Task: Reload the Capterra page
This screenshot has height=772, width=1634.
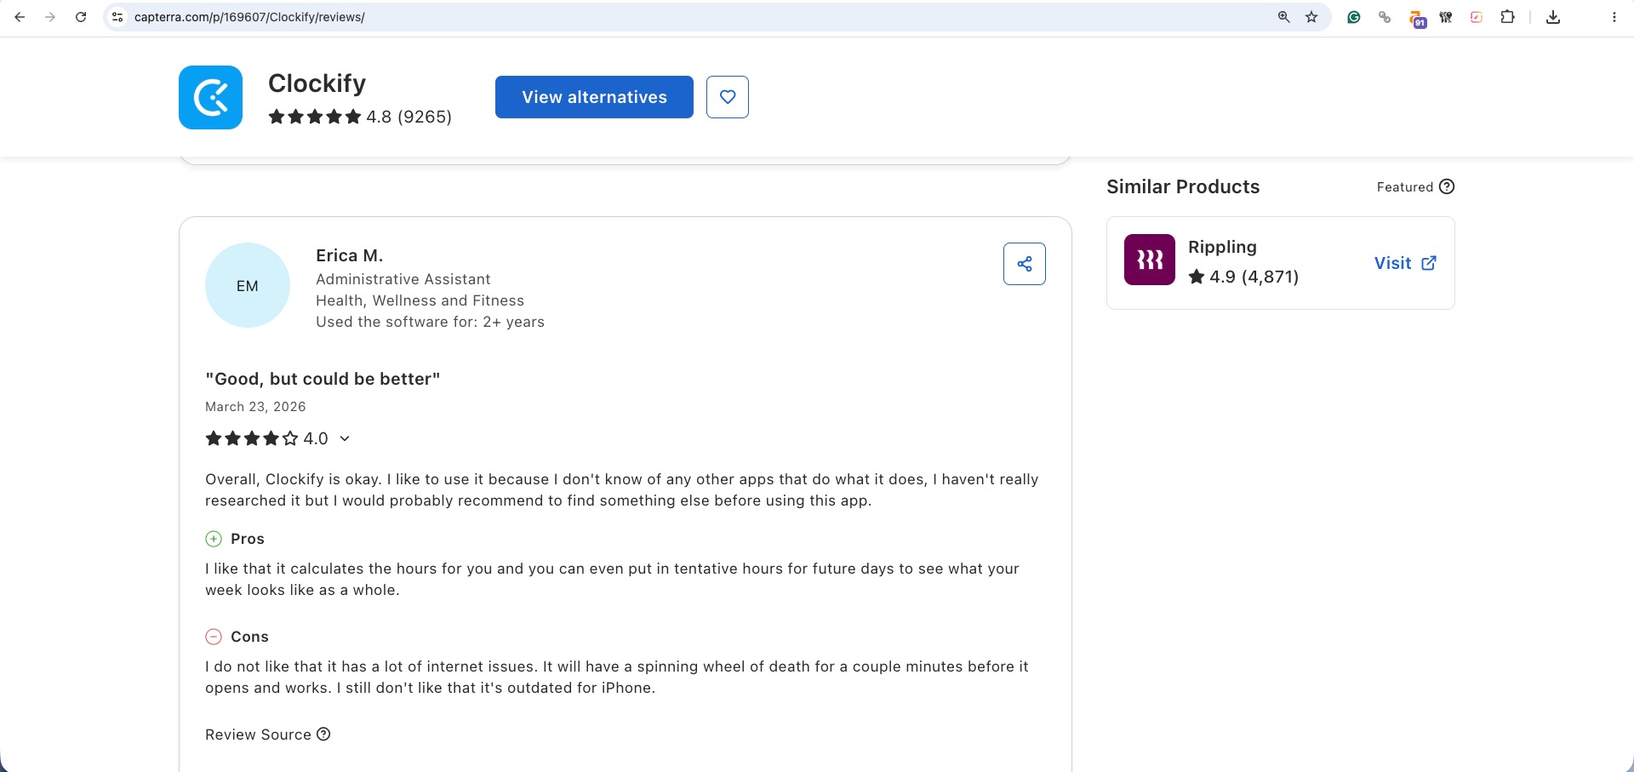Action: 81,17
